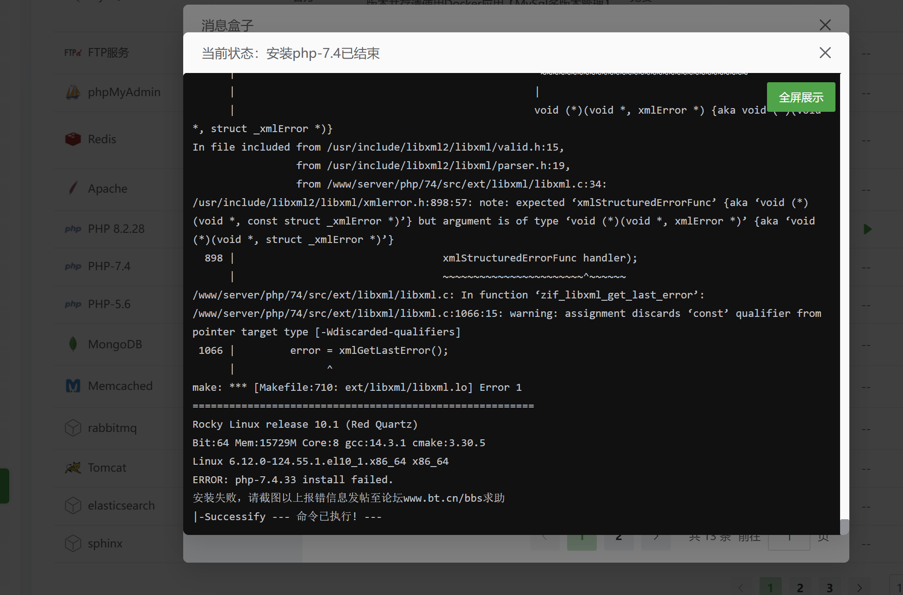Select page 1 in bottom pagination
The height and width of the screenshot is (595, 903).
pos(770,587)
